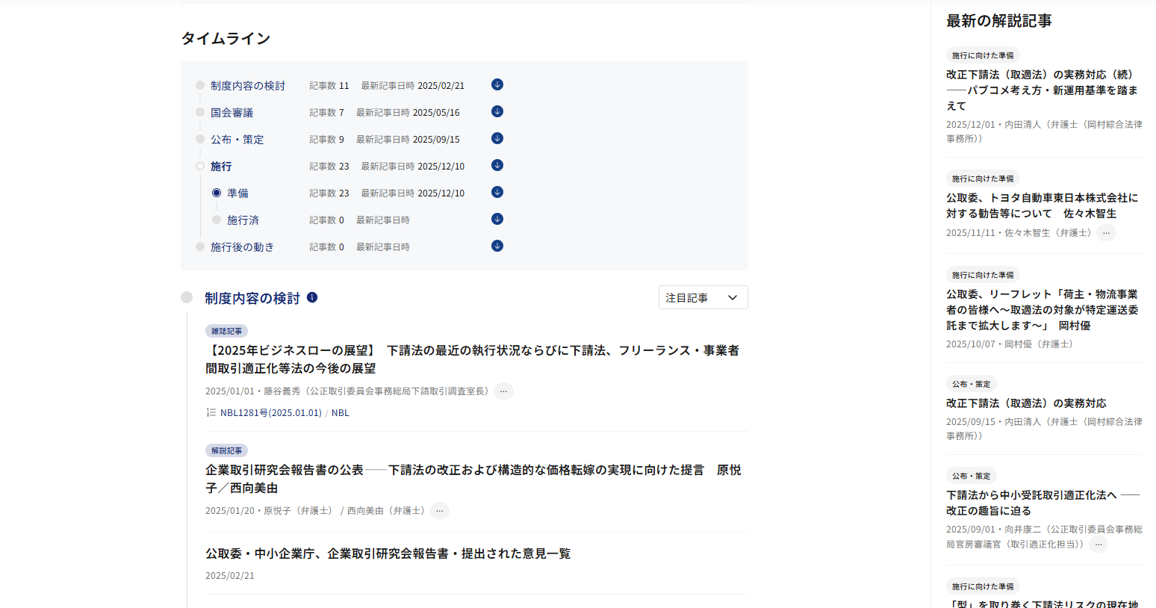Open article 改正下請法（取適法）の実務対応 dated 2025/09/15

click(x=1026, y=403)
